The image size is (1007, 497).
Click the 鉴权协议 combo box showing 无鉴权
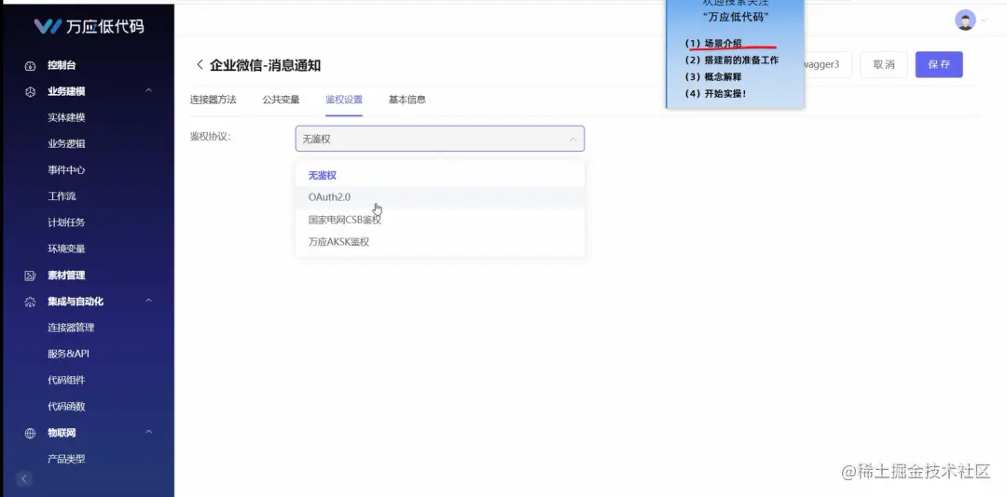(x=440, y=139)
